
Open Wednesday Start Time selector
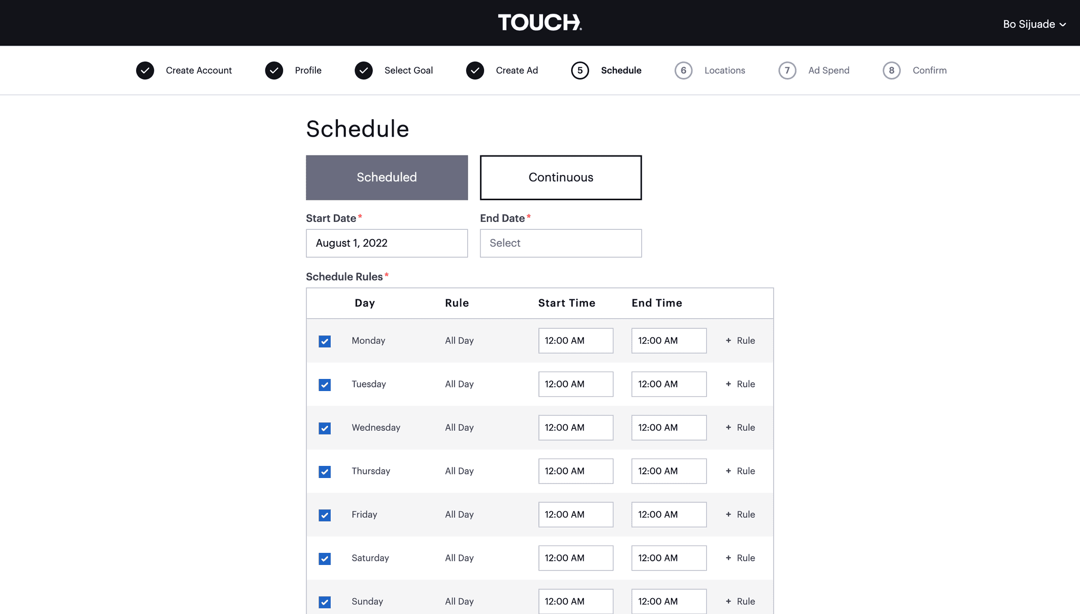[576, 427]
